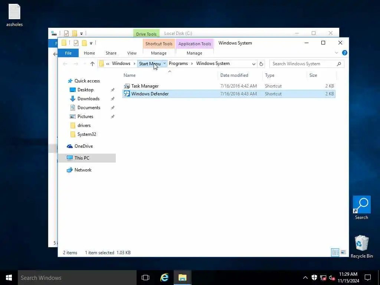Switch to Details view layout button
Image resolution: width=380 pixels, height=285 pixels.
coord(335,252)
